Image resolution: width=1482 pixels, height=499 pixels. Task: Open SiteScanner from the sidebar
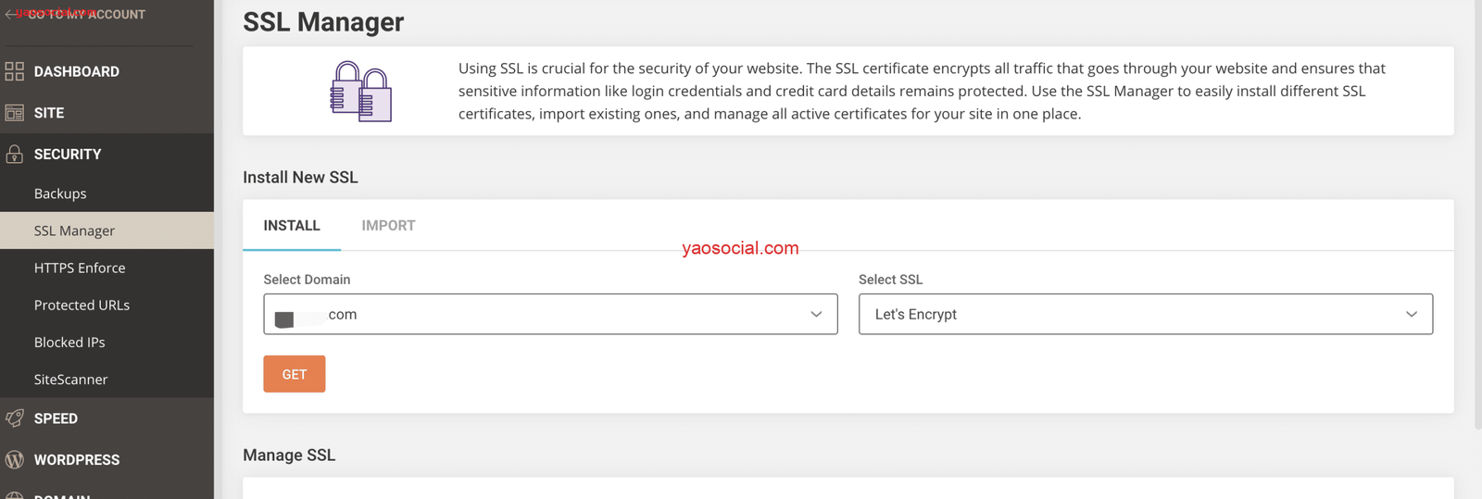(x=70, y=380)
